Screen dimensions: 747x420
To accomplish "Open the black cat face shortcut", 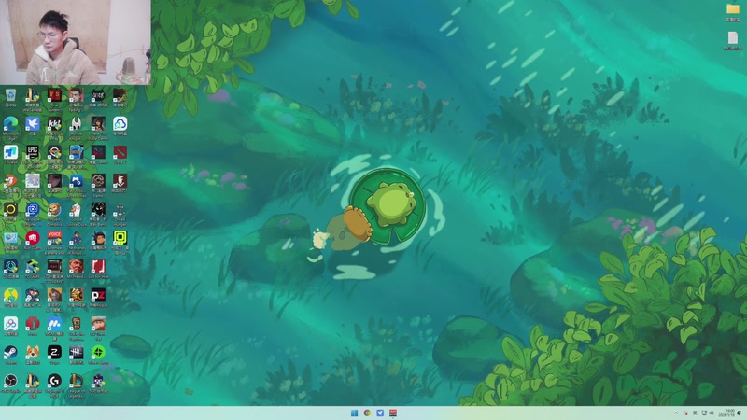I will [98, 95].
